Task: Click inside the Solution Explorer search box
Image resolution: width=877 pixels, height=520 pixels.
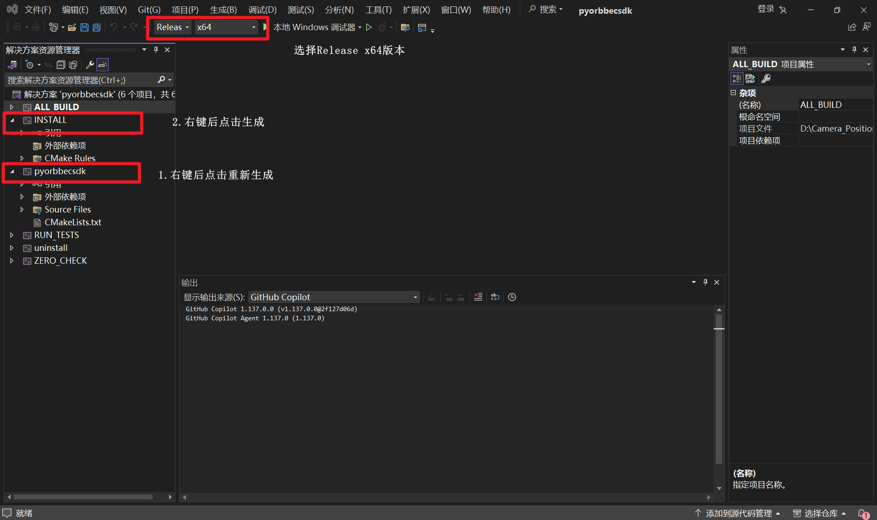Action: pos(78,80)
